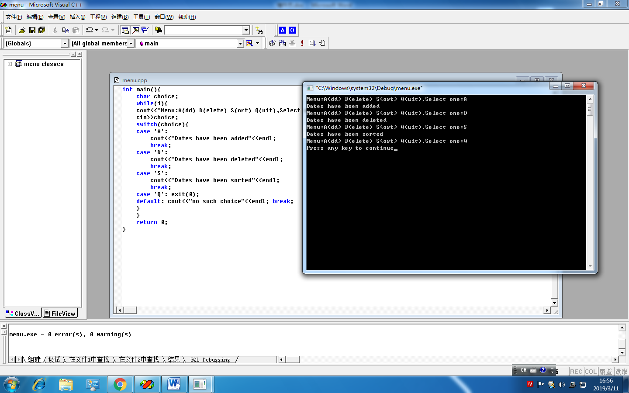Expand the menu classes tree node

[x=10, y=64]
